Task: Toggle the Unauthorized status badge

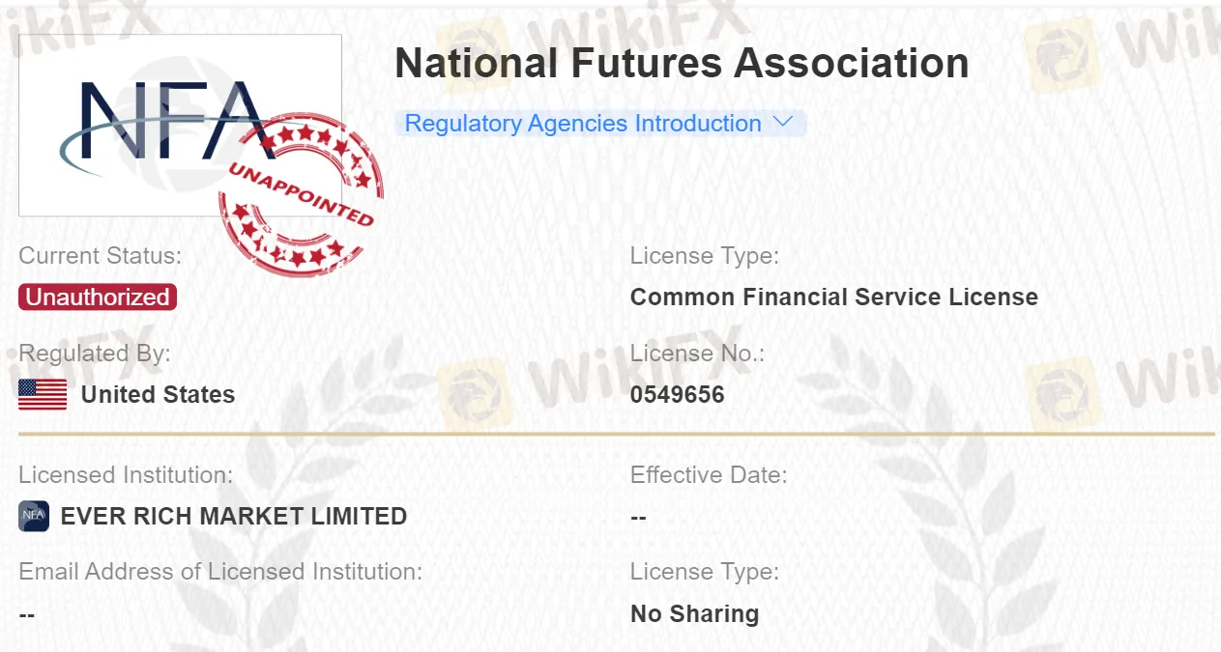Action: coord(97,297)
